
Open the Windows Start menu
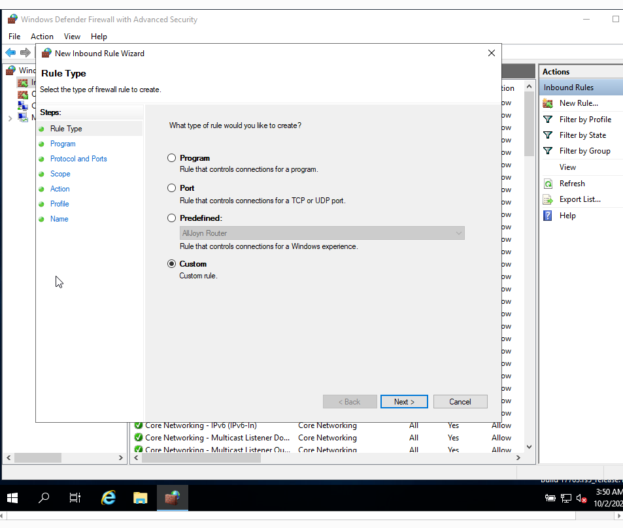12,498
